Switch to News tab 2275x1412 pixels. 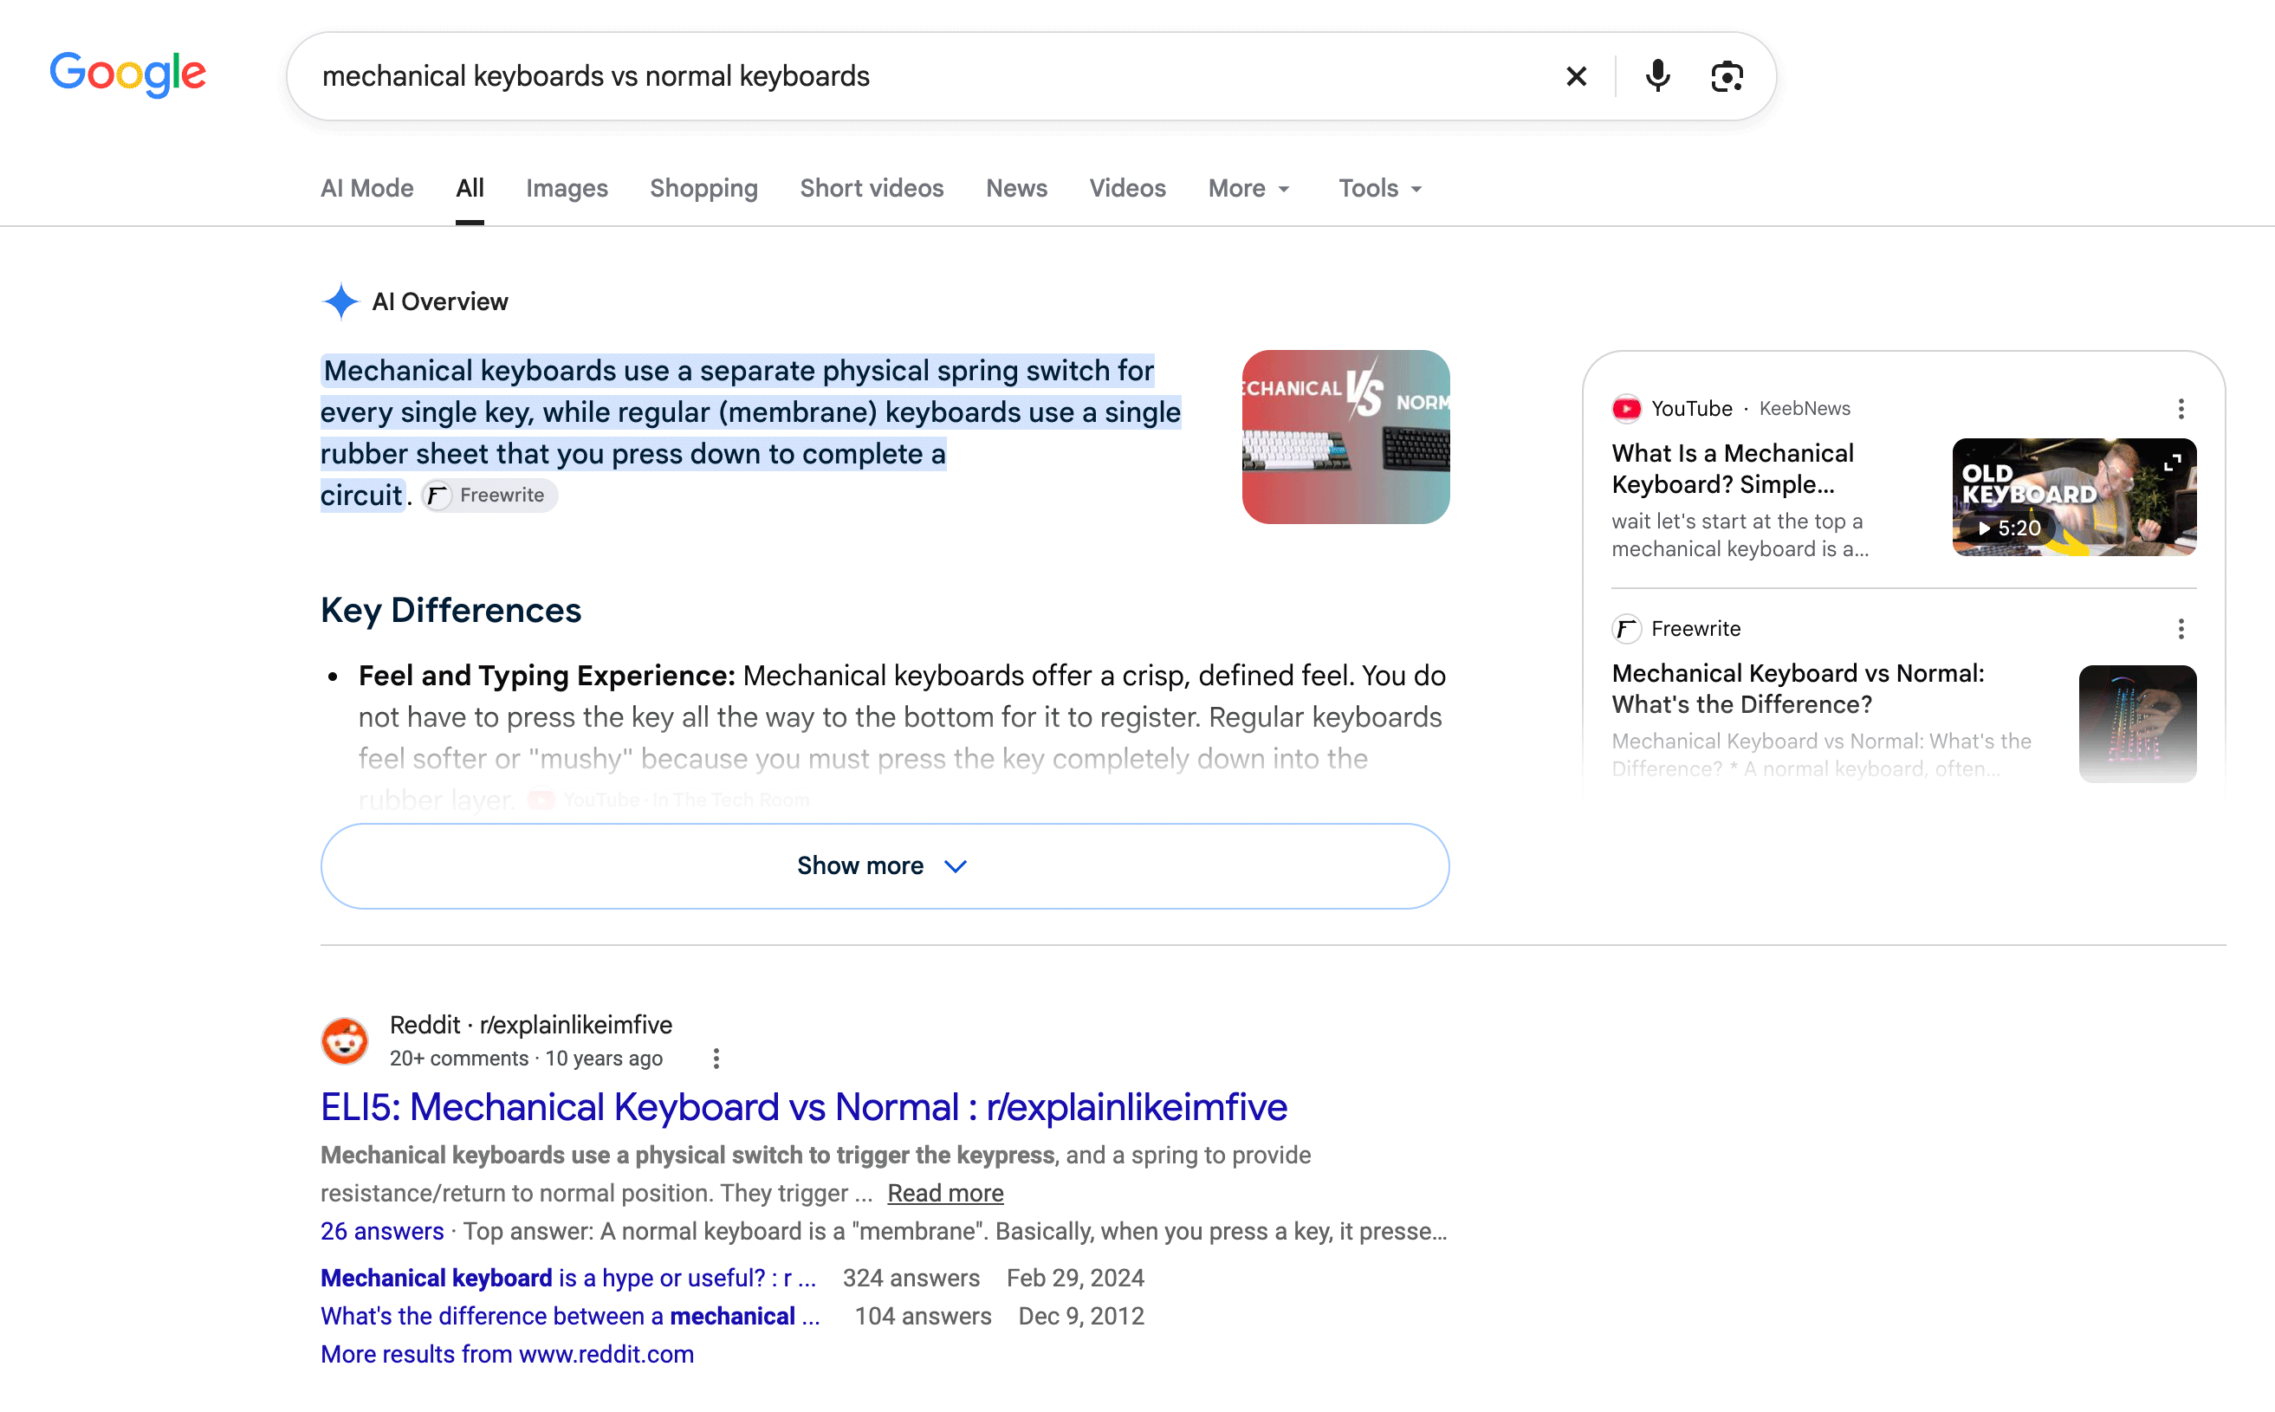pyautogui.click(x=1017, y=188)
